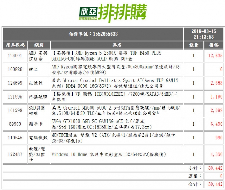
Task: Click the 軟體/遊戲/點數卡 category cell
Action: 39,154
